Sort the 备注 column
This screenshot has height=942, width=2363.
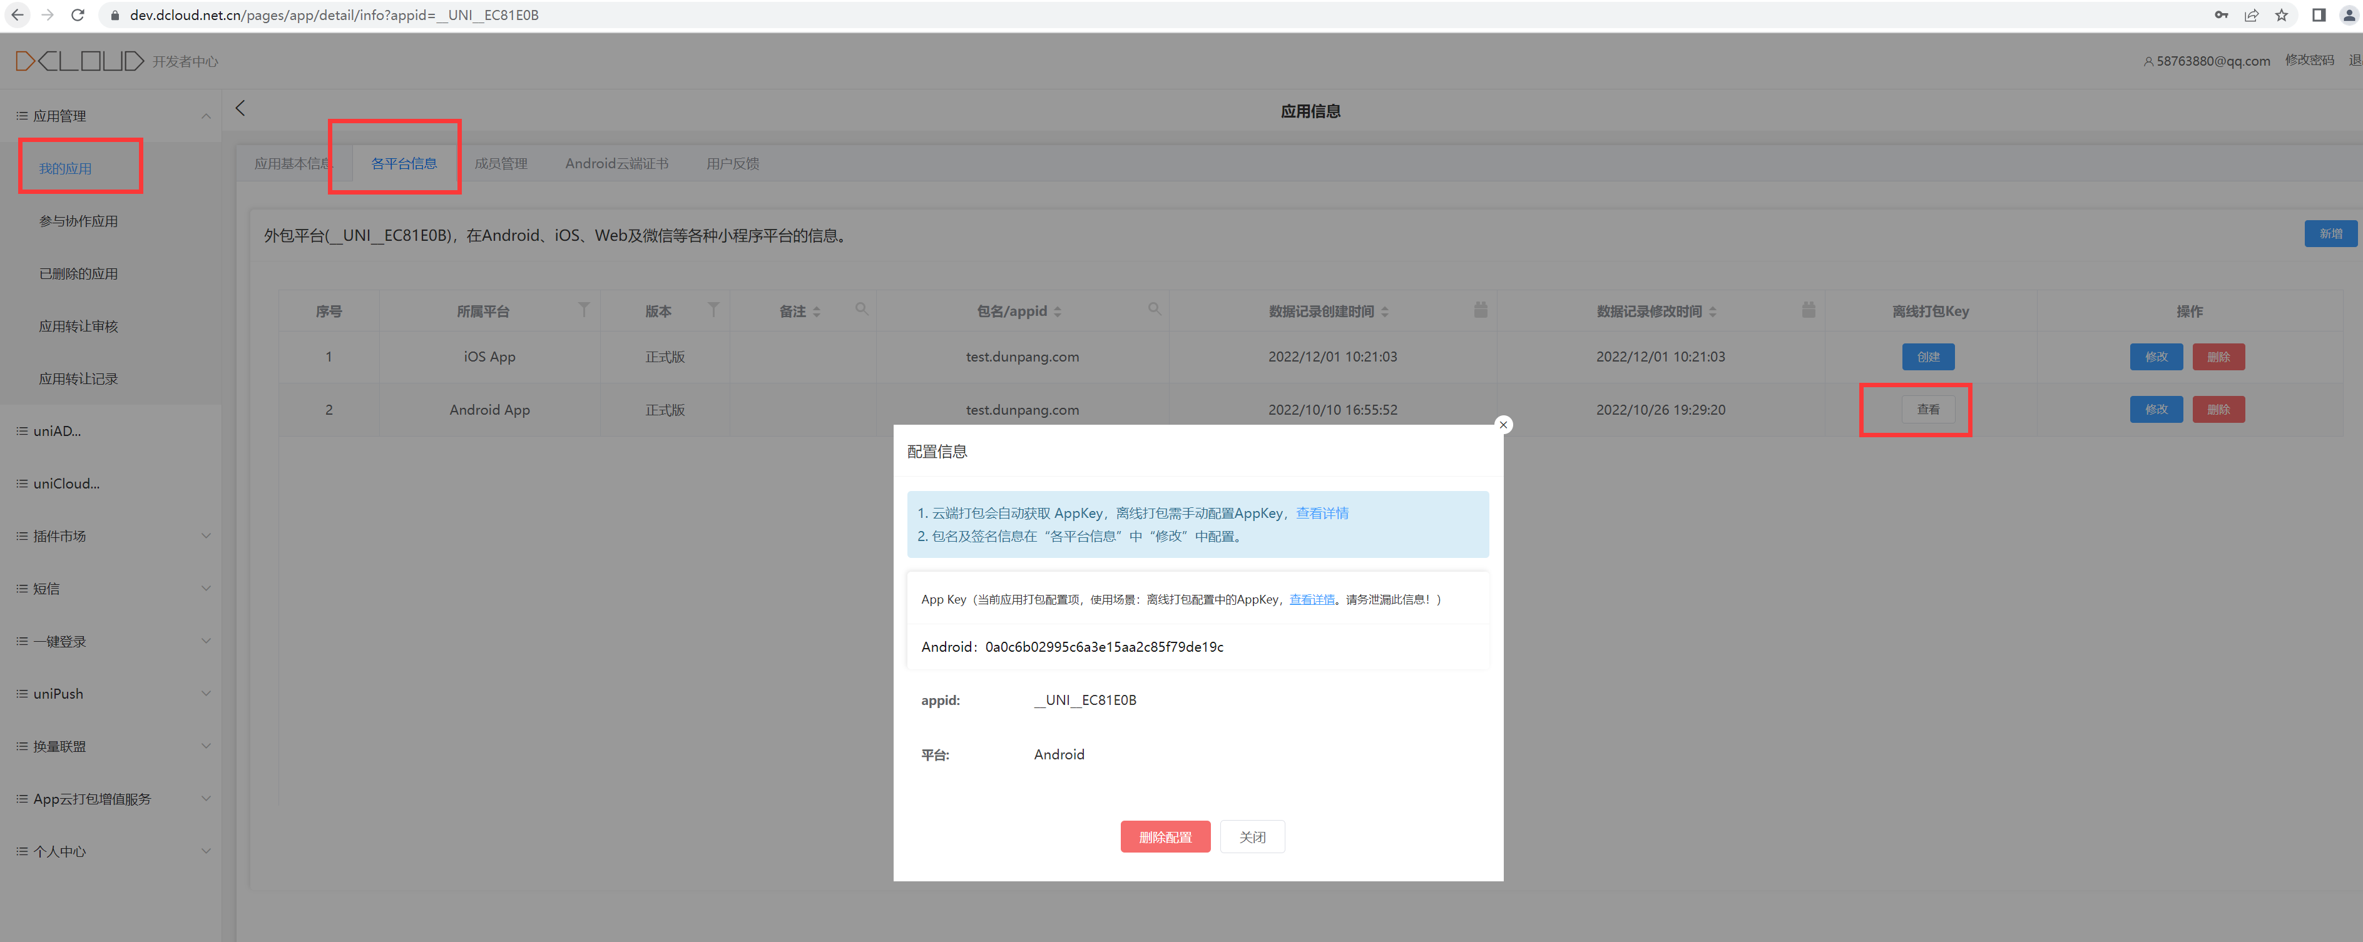pyautogui.click(x=817, y=312)
